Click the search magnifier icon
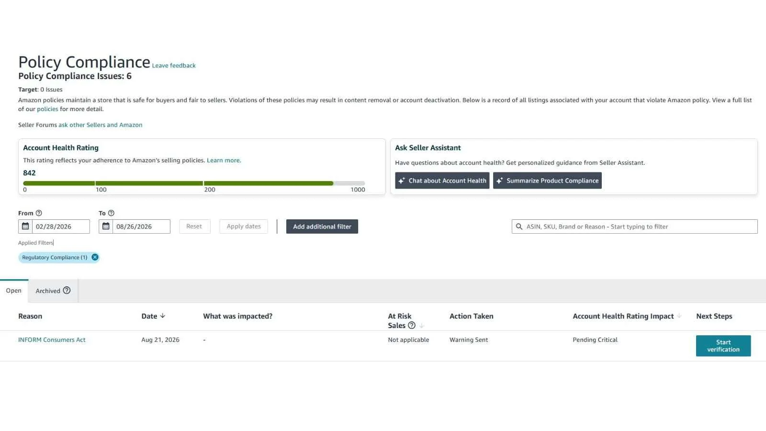The image size is (766, 431). (x=519, y=227)
